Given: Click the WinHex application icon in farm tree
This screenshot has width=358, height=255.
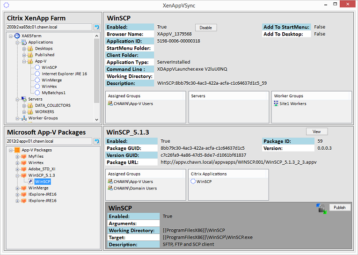Looking at the screenshot, I should point(37,87).
